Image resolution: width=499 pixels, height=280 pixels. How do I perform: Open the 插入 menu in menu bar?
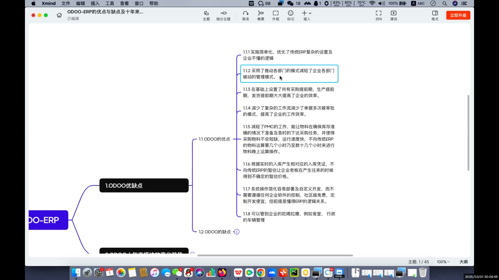click(x=95, y=3)
